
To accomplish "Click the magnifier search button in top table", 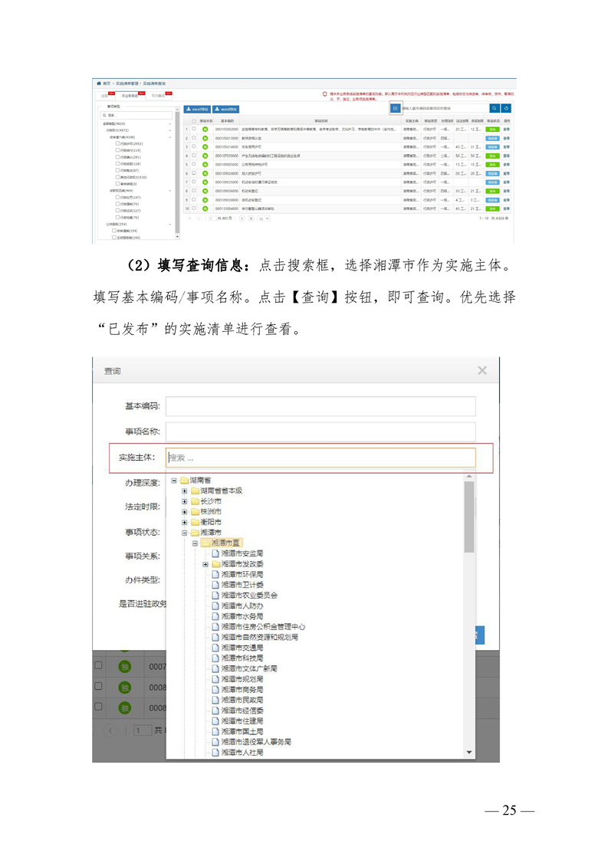I will 495,108.
